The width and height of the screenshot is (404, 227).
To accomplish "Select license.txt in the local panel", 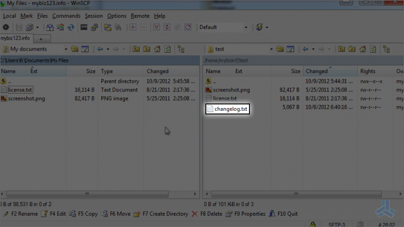I will coord(20,90).
